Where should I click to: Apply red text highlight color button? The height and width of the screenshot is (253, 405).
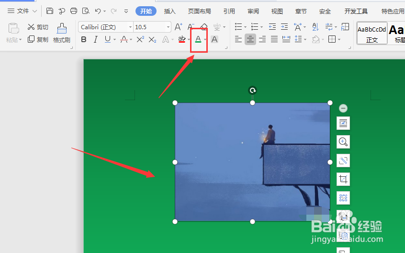point(182,39)
